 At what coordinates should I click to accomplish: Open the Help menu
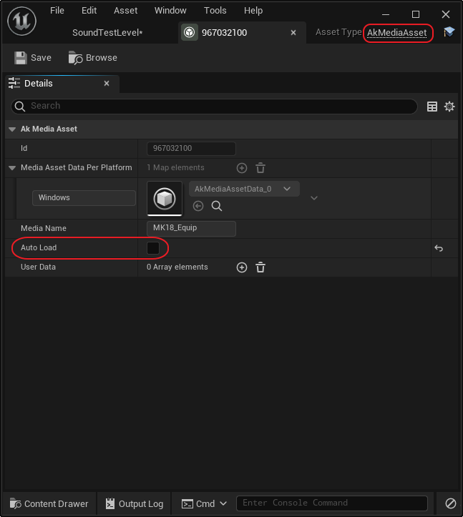[x=253, y=11]
